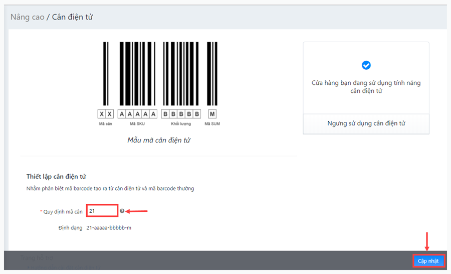451x274 pixels.
Task: Click the format text 21-aaaaa-bbbbb-m
Action: point(109,228)
